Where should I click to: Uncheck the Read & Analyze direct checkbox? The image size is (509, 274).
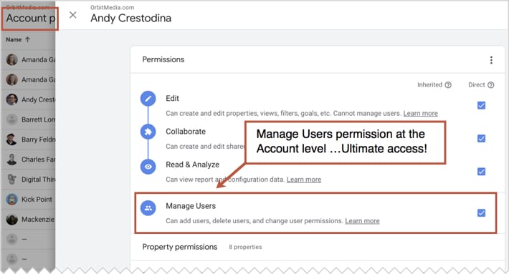(482, 172)
